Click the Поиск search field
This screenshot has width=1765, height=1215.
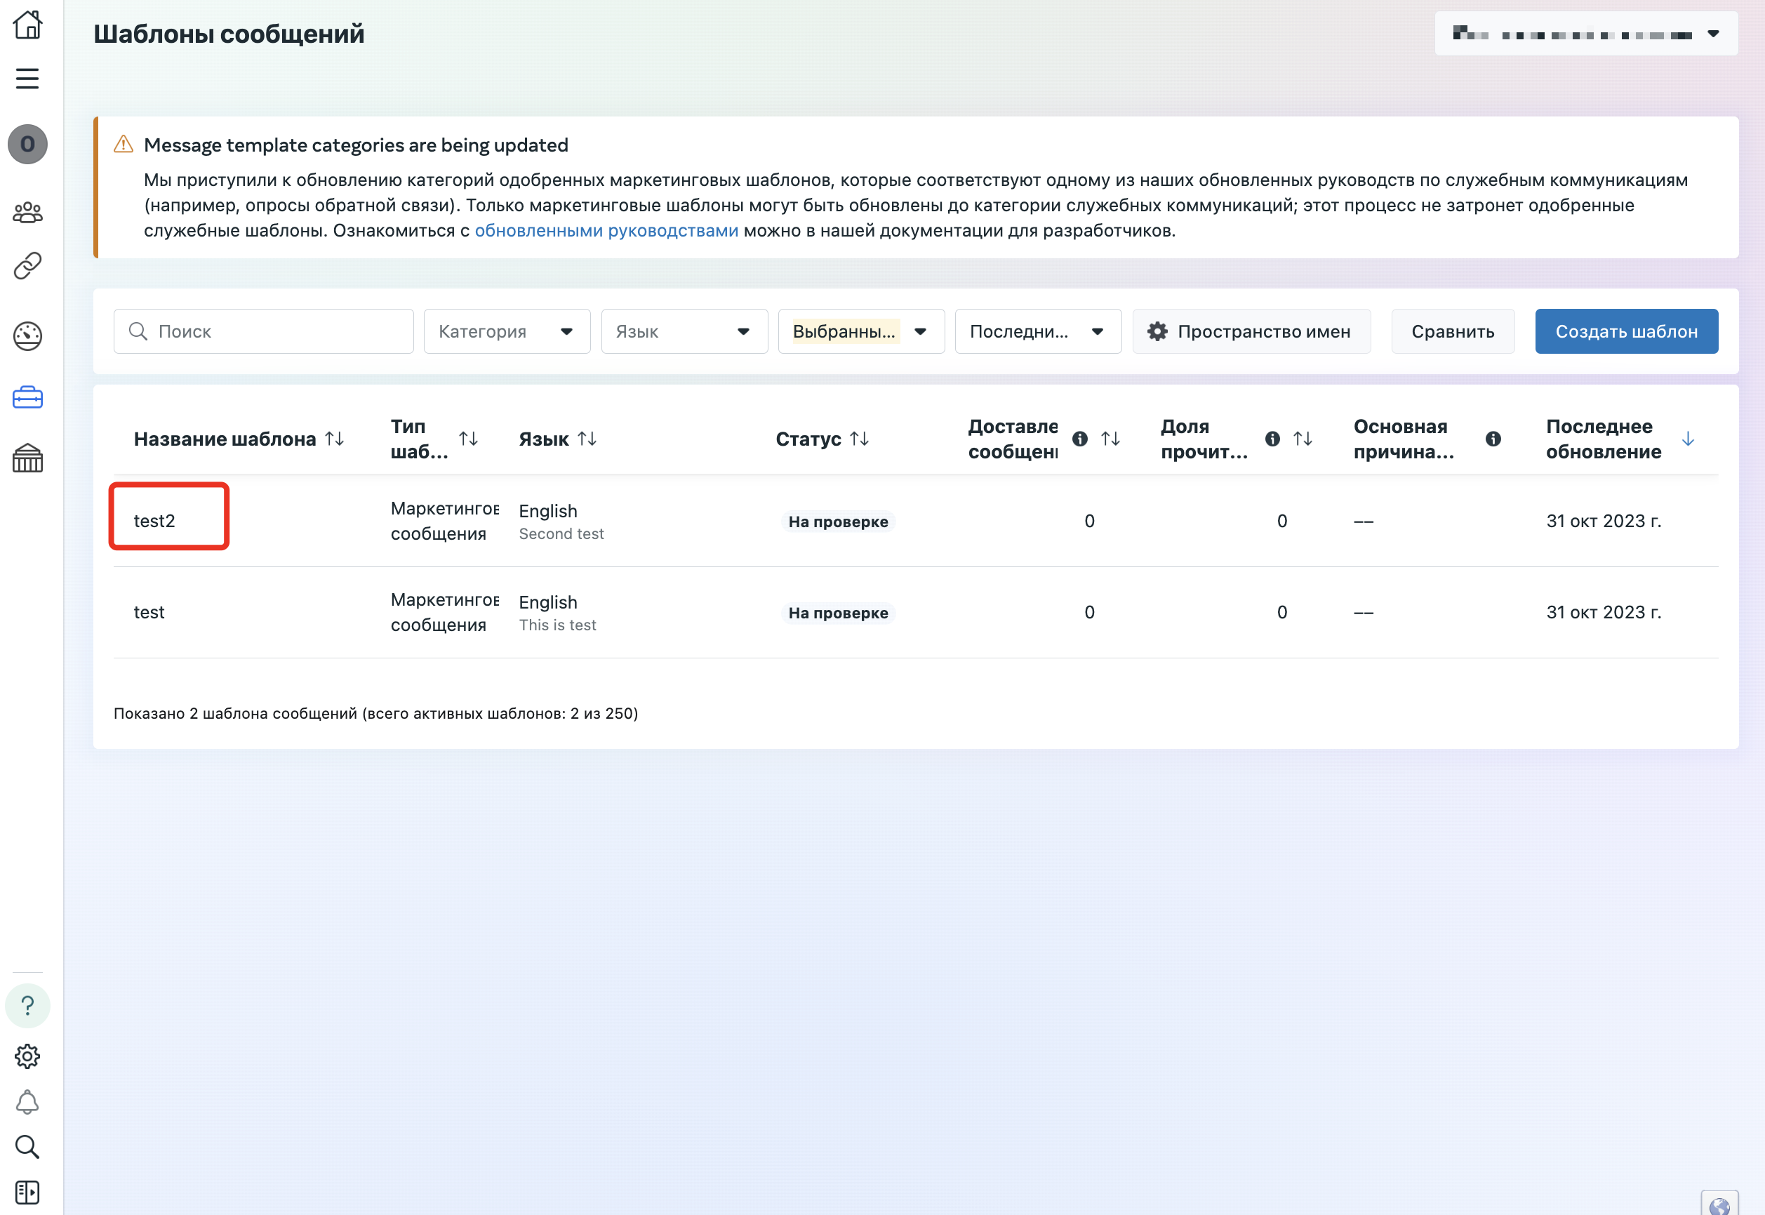[263, 331]
